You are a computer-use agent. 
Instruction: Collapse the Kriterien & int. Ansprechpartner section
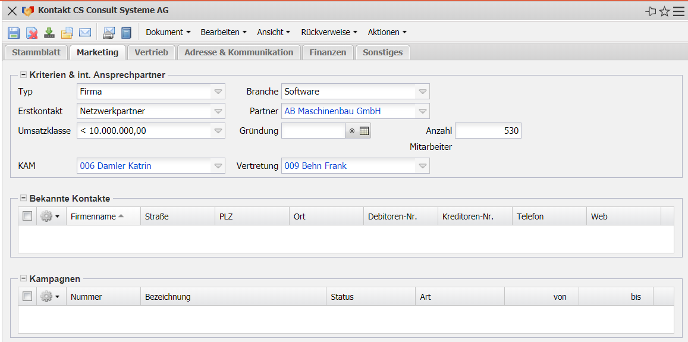(23, 75)
